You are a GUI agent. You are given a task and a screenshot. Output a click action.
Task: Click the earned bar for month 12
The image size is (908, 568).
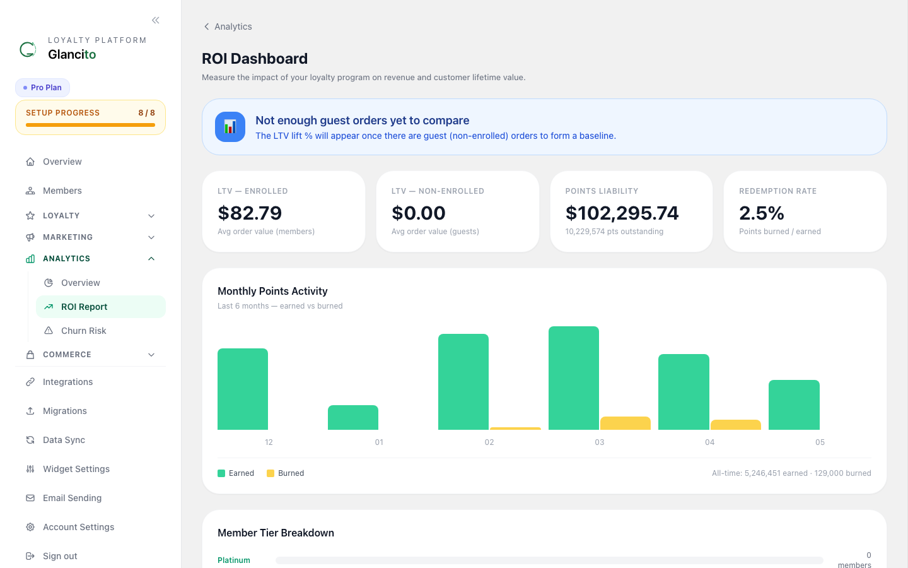click(243, 389)
